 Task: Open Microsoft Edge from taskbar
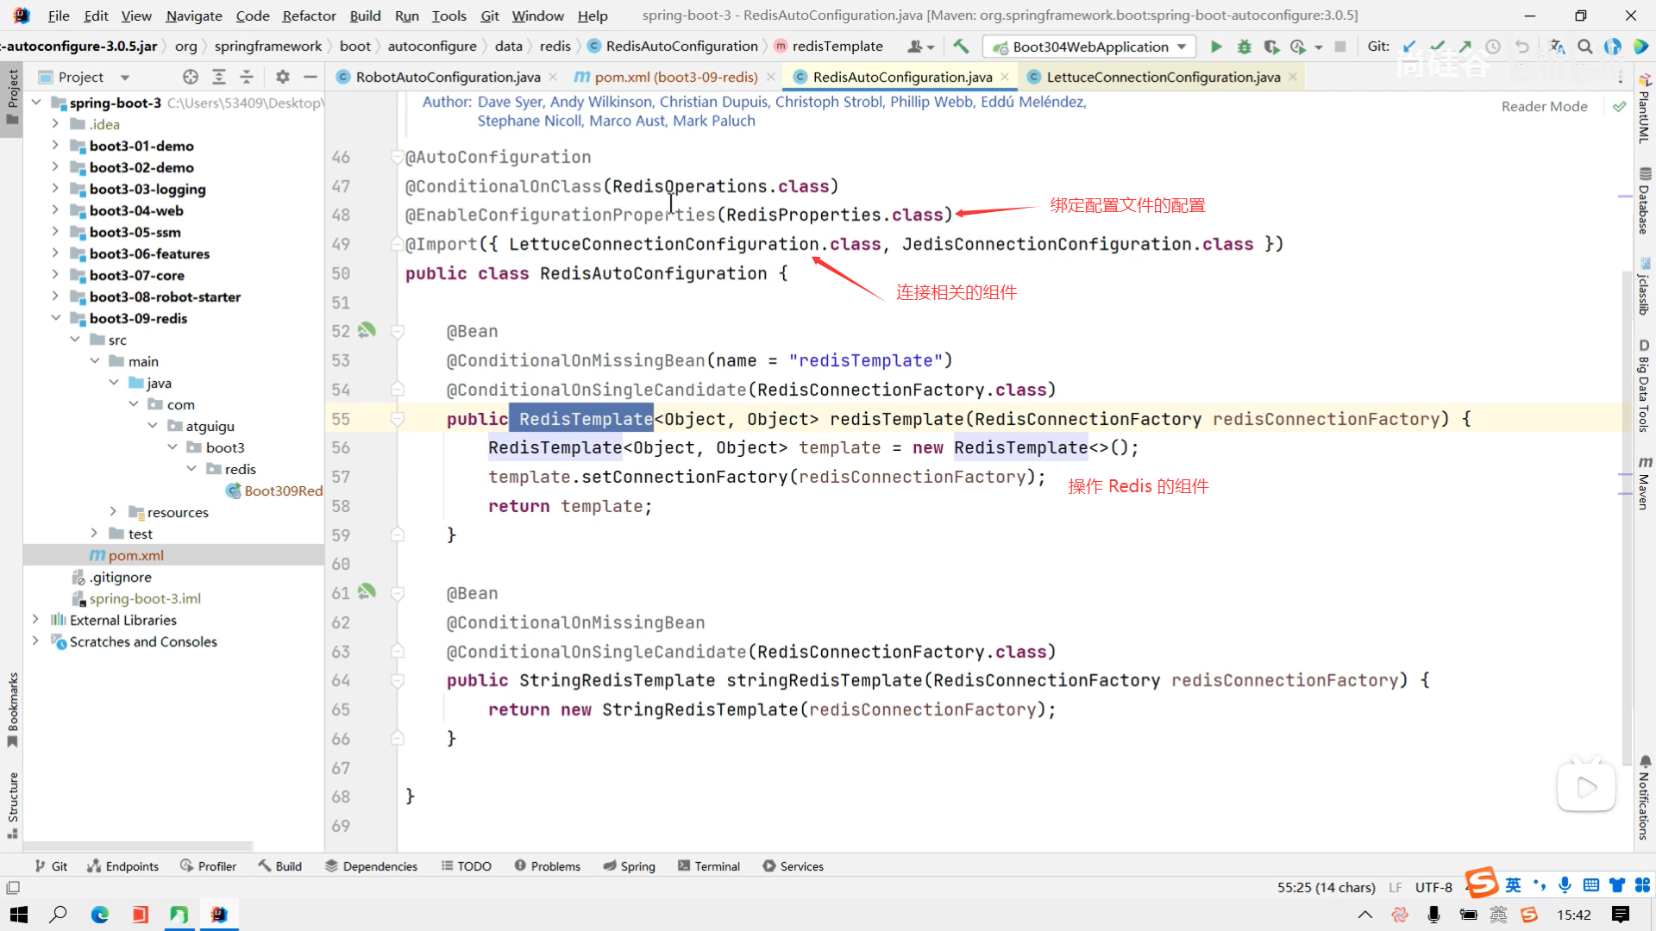pos(100,915)
